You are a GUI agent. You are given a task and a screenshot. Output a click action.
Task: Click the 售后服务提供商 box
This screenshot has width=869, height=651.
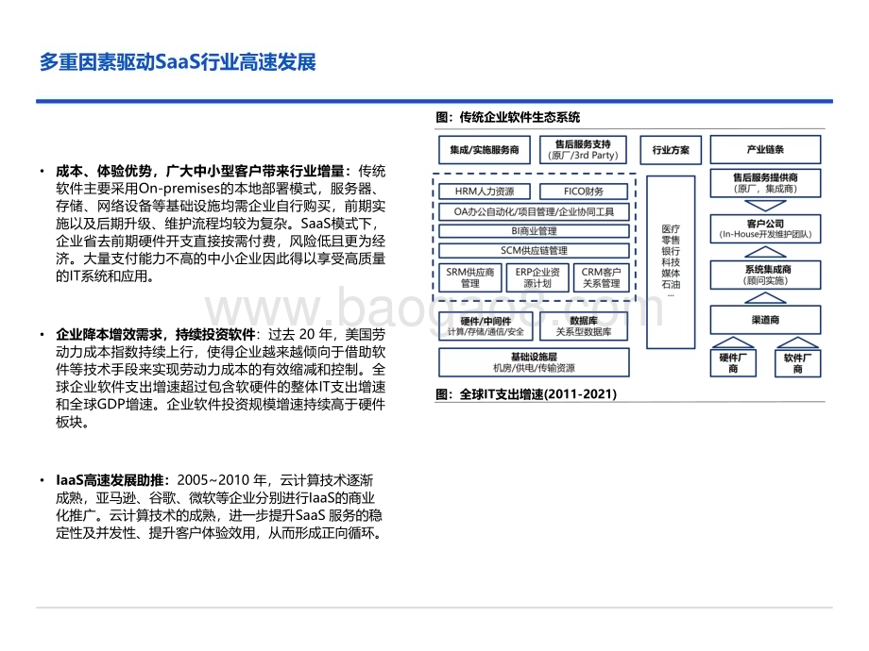[765, 183]
